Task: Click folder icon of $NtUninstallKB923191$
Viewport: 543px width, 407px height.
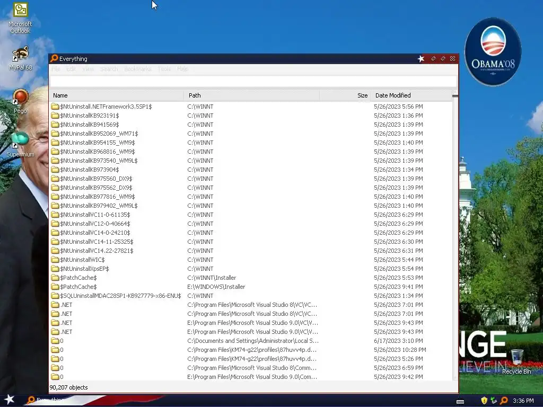Action: click(55, 115)
